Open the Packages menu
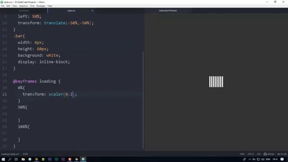288x162 pixels. tap(41, 6)
